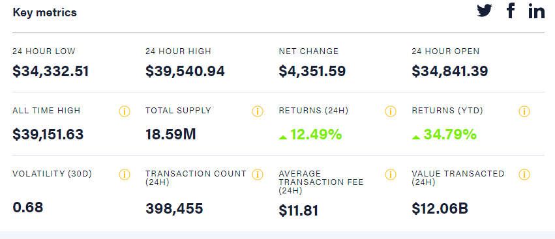Viewport: 555px width, 239px height.
Task: Click the green 12.49% returns figure
Action: tap(310, 134)
